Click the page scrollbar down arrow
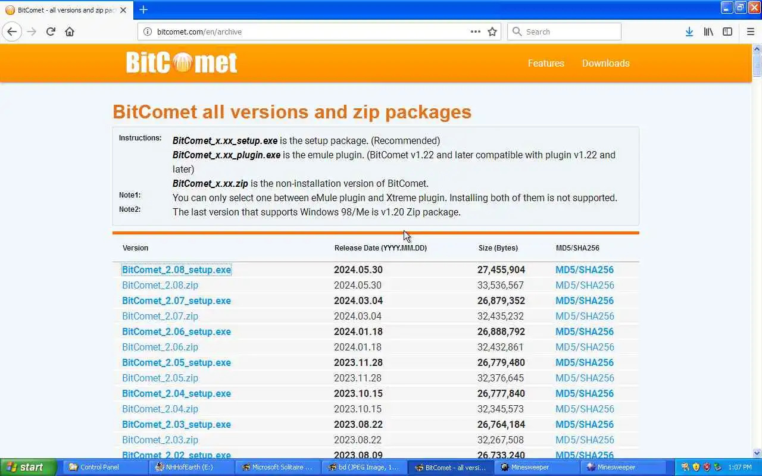 coord(757,453)
